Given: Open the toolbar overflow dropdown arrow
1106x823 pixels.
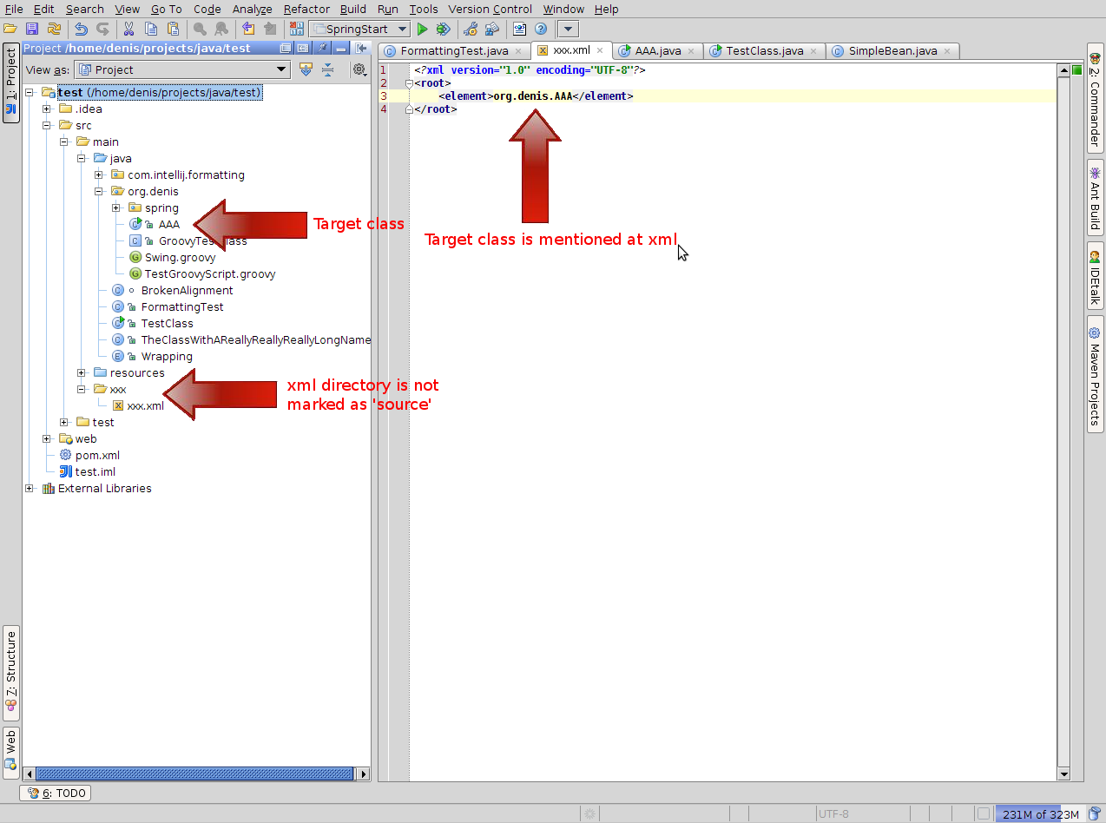Looking at the screenshot, I should [568, 29].
